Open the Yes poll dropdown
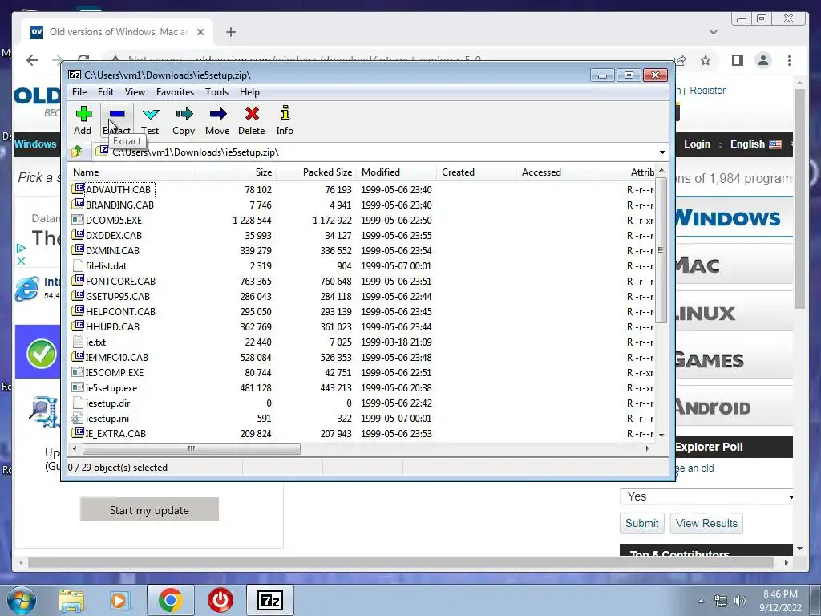The height and width of the screenshot is (616, 821). pyautogui.click(x=706, y=496)
